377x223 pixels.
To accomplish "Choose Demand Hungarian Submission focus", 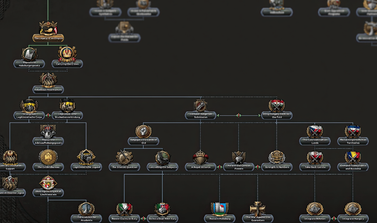I will coord(200,109).
